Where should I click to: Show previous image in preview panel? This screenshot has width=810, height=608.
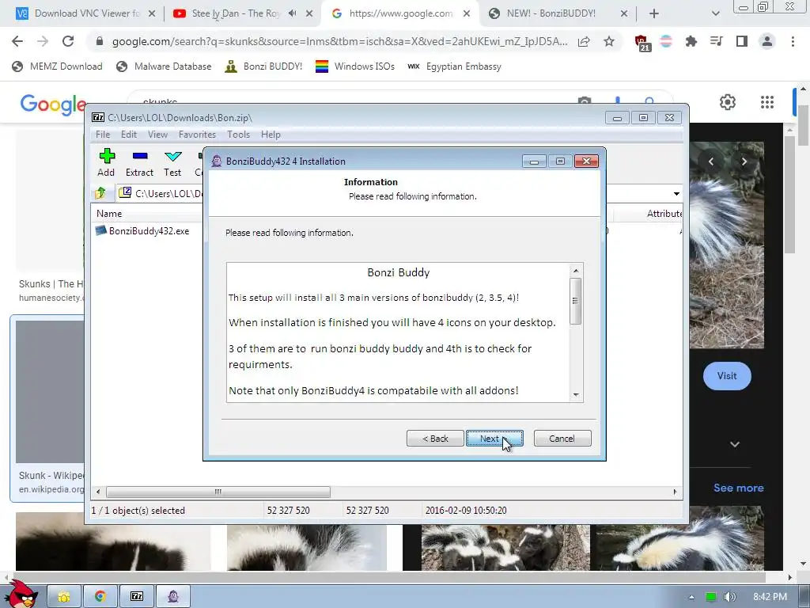(711, 161)
